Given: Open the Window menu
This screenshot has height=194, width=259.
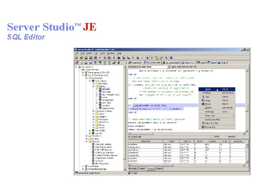Looking at the screenshot, I should pyautogui.click(x=111, y=53).
